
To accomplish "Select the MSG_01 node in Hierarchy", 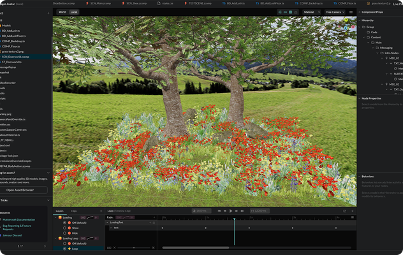I will [x=393, y=59].
